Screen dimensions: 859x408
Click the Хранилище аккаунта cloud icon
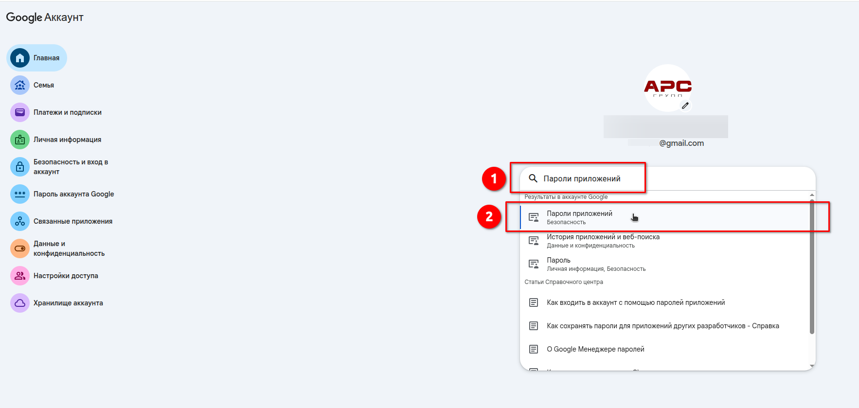[x=20, y=303]
